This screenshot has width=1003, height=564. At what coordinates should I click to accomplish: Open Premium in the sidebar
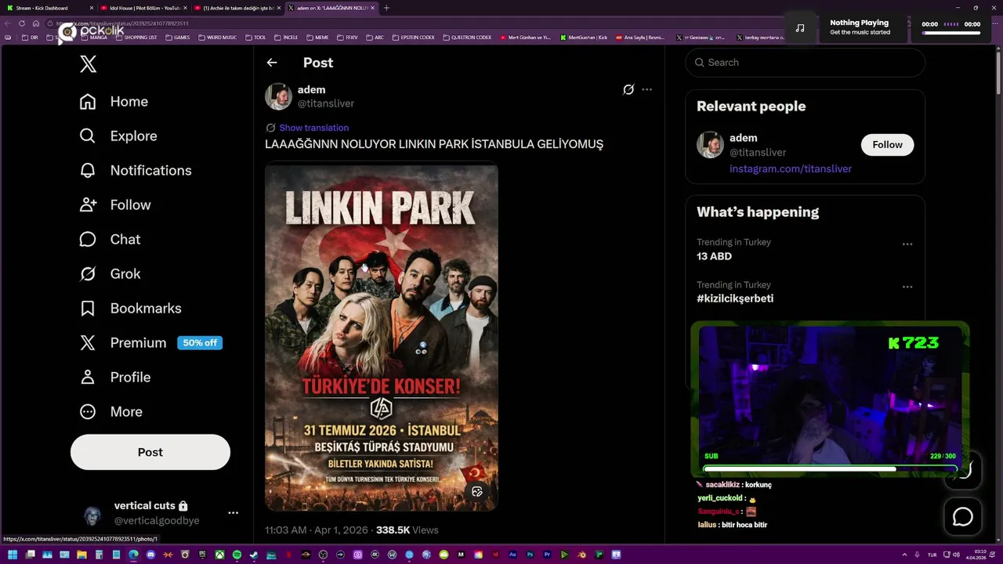coord(150,343)
